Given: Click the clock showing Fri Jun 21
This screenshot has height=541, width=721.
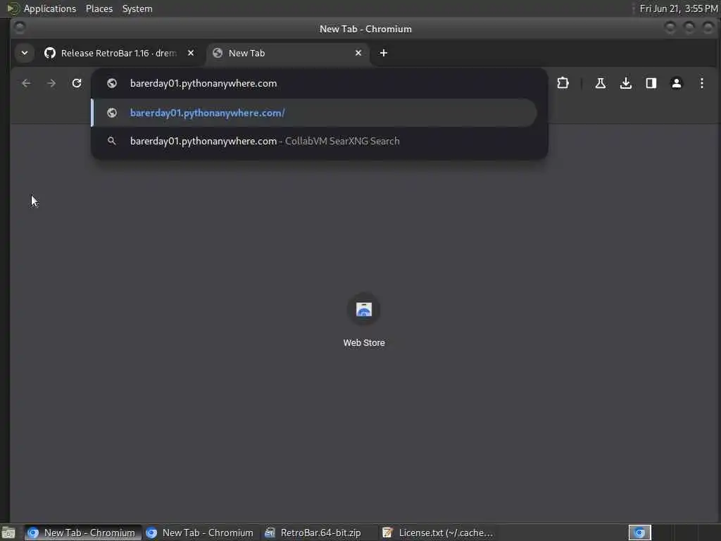Looking at the screenshot, I should click(679, 8).
